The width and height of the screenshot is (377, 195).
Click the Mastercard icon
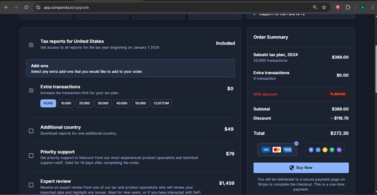[277, 150]
